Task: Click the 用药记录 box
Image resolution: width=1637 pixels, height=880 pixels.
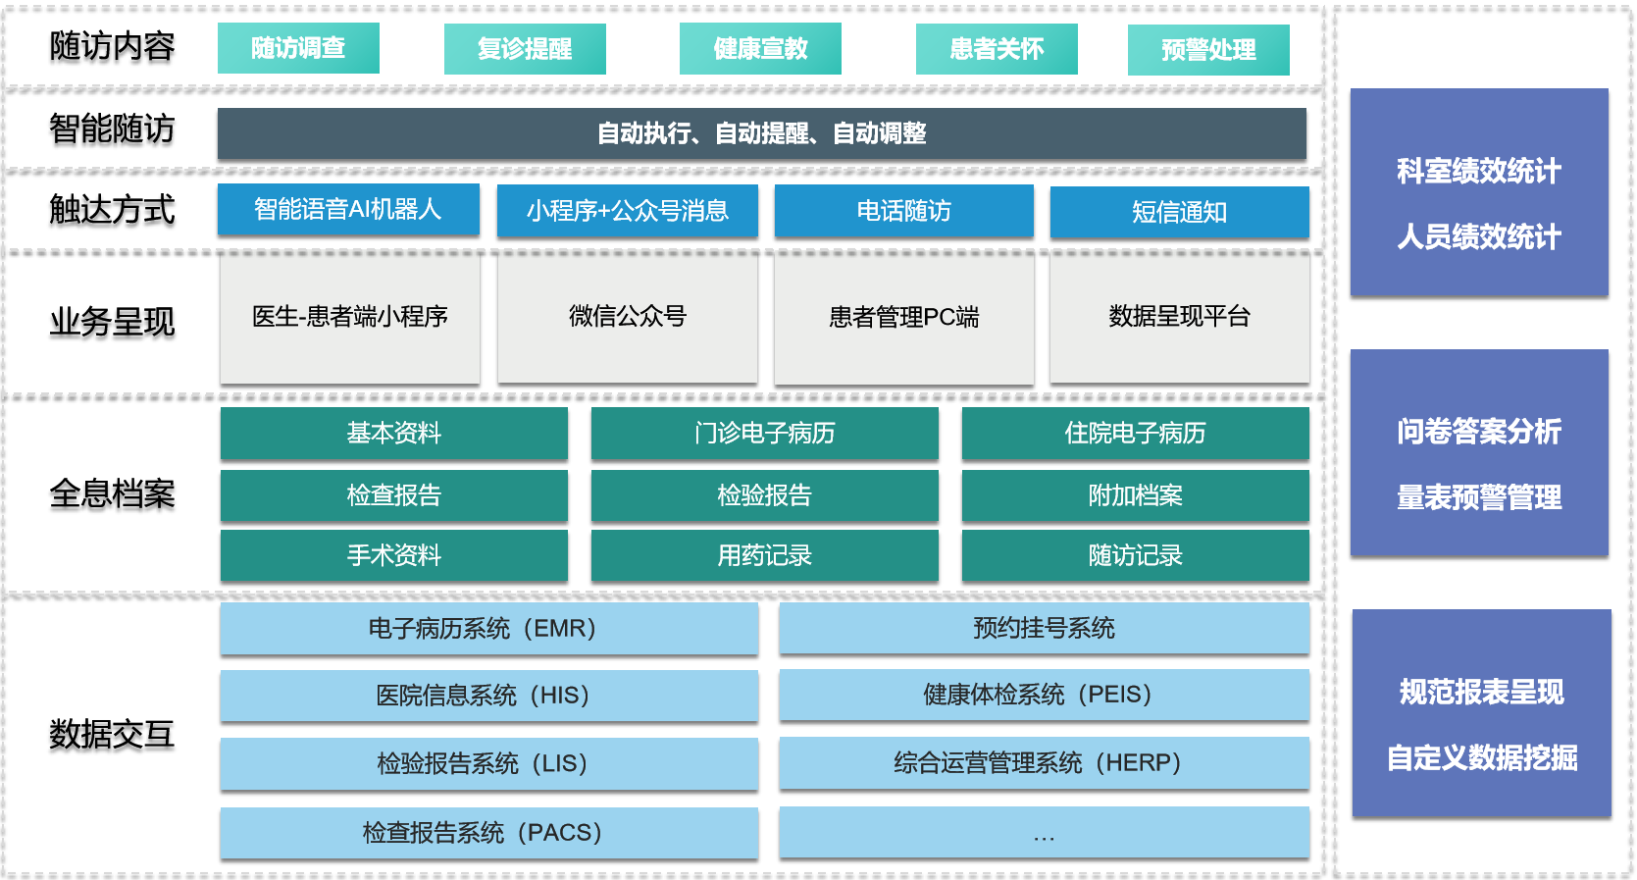Action: click(764, 555)
